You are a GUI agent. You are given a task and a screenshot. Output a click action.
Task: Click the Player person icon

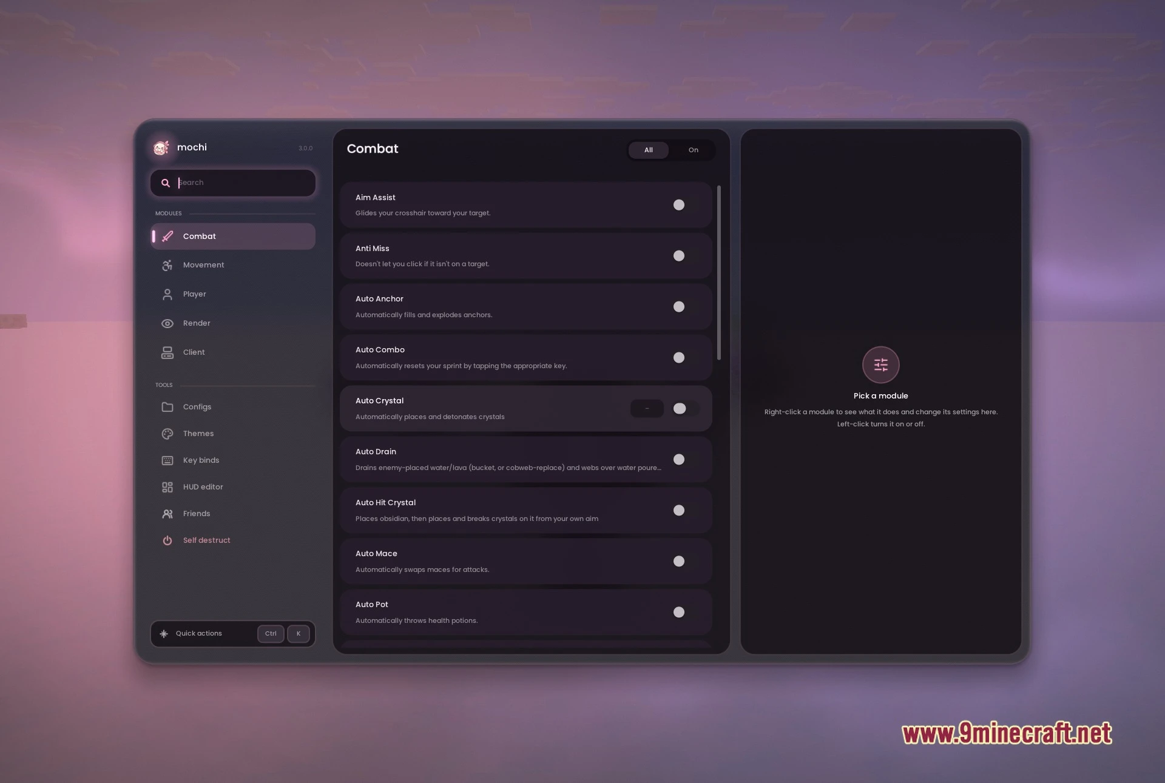(x=167, y=294)
